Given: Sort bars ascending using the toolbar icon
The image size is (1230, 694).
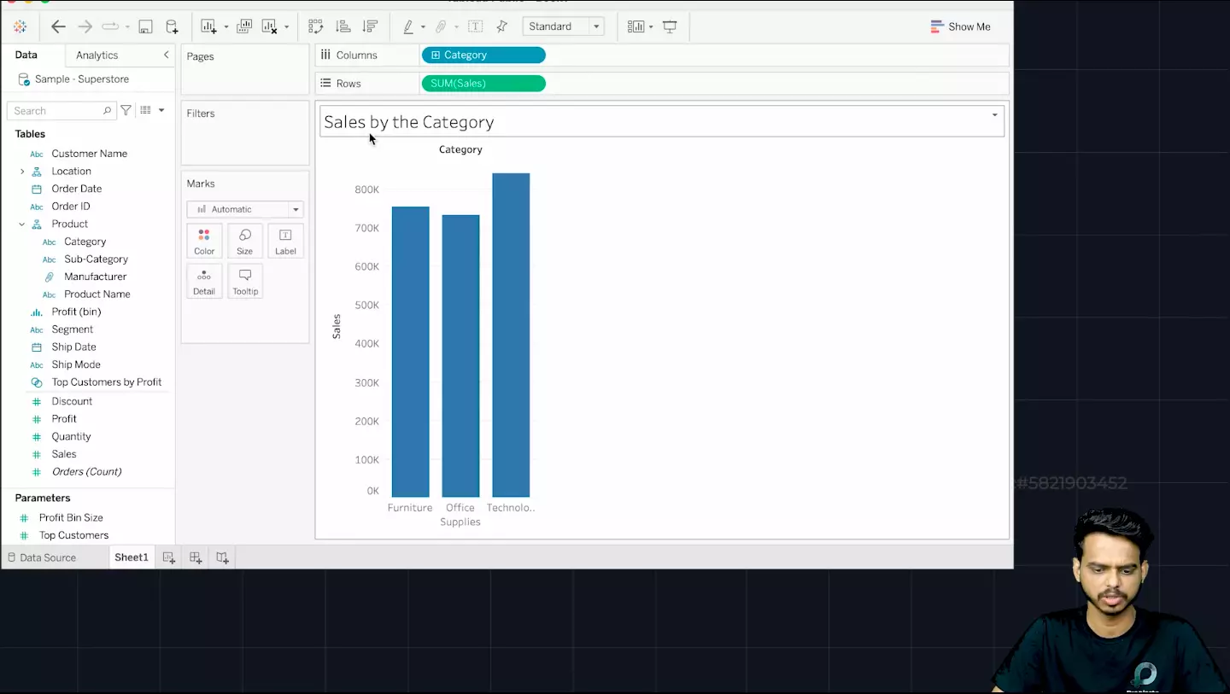Looking at the screenshot, I should pyautogui.click(x=343, y=26).
